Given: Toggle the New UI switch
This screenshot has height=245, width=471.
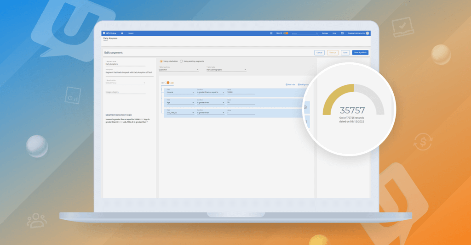Looking at the screenshot, I should (x=286, y=33).
